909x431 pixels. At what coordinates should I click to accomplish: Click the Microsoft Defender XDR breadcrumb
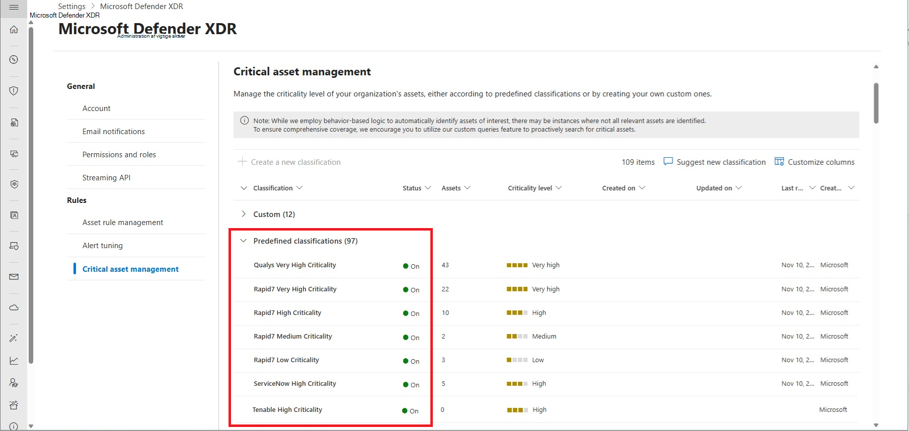click(x=141, y=7)
